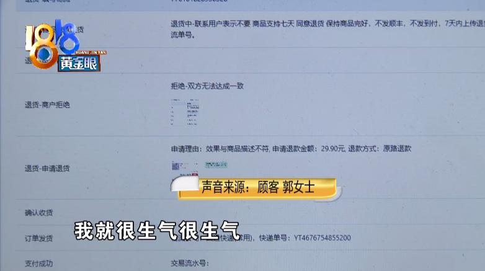Select the 退货-商户拒绝 row label
Image resolution: width=485 pixels, height=271 pixels.
[47, 105]
